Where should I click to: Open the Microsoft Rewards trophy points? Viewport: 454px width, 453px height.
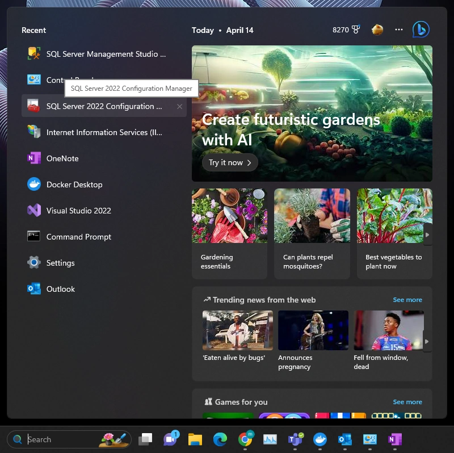[x=346, y=30]
